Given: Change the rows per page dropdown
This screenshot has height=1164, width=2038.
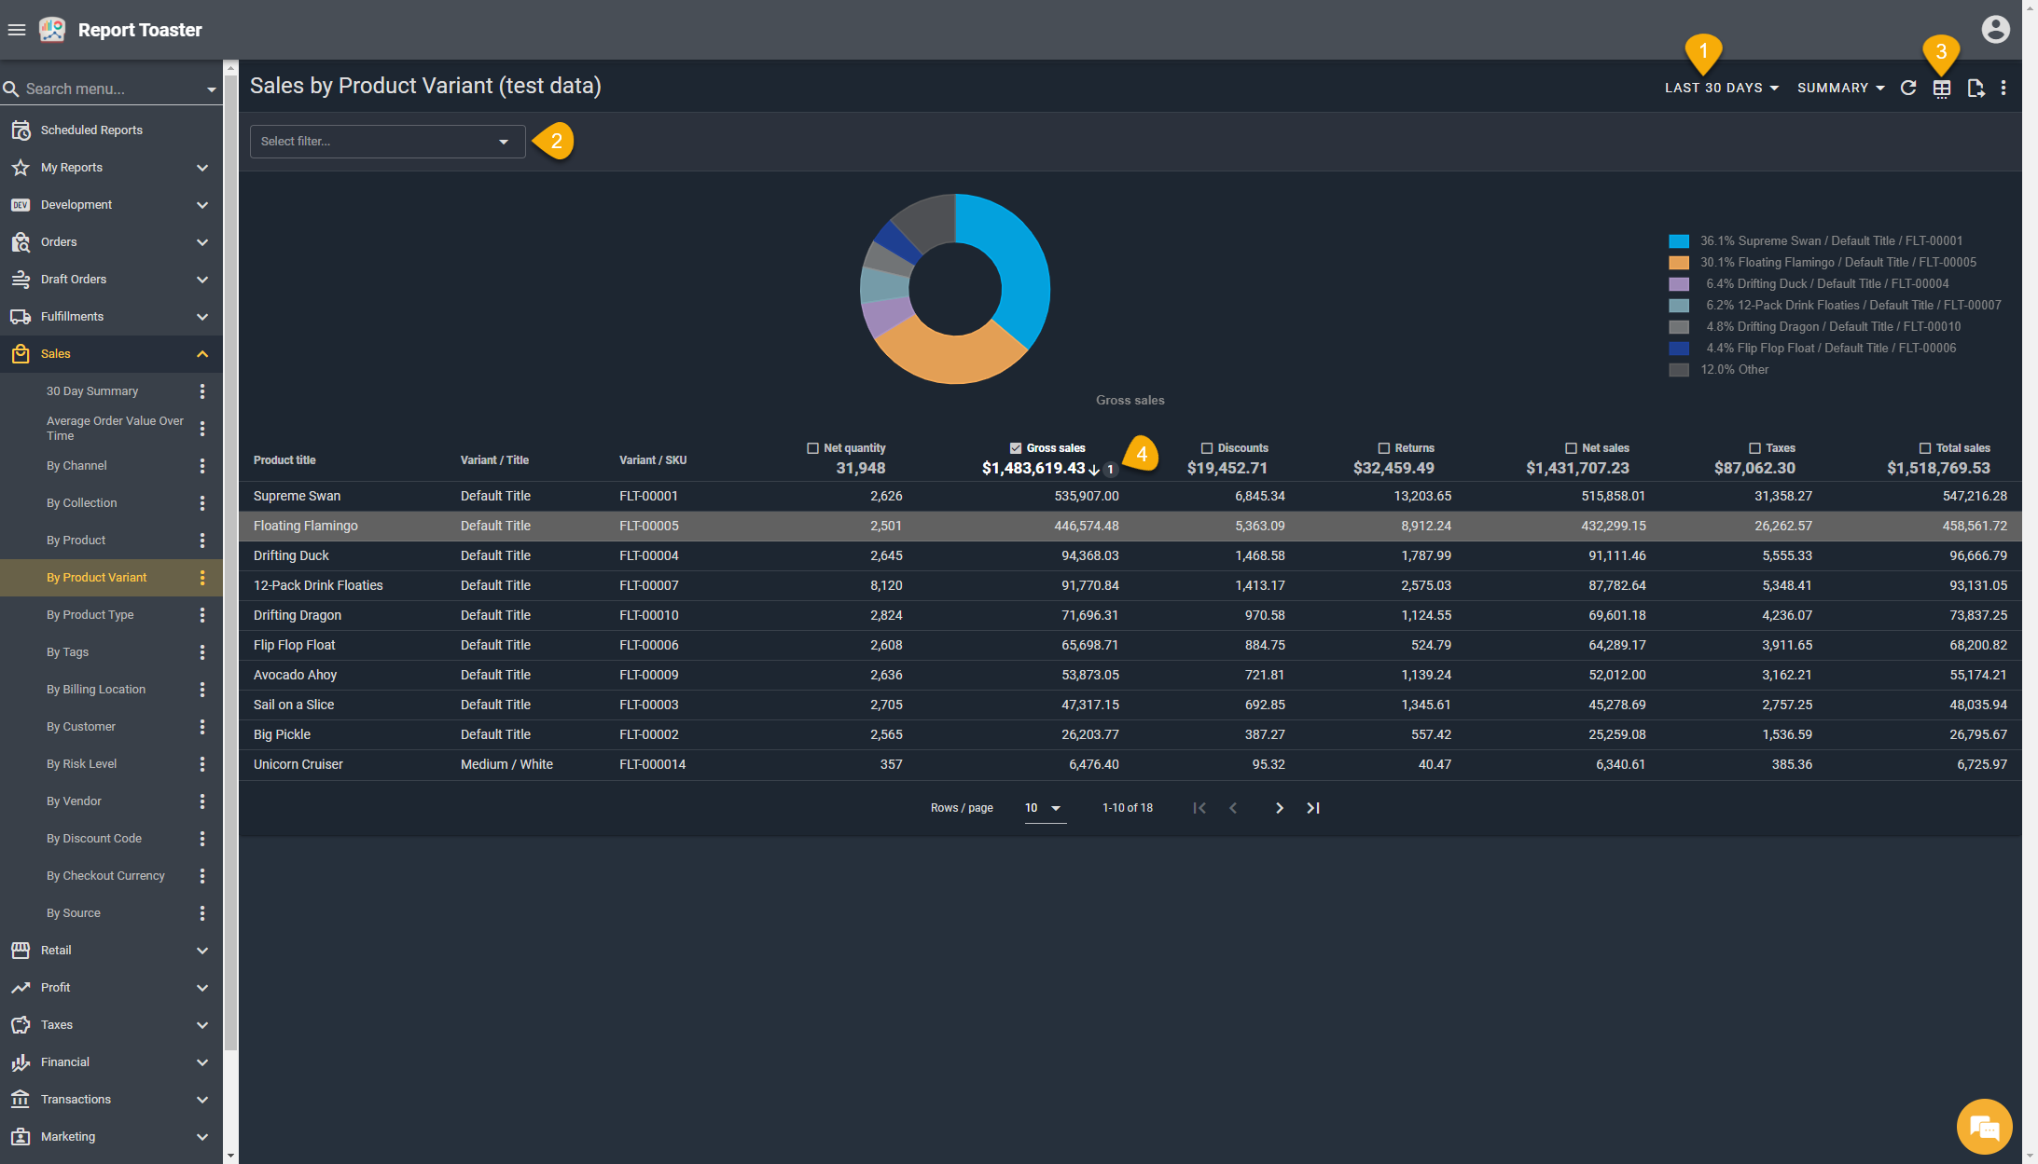Looking at the screenshot, I should [x=1044, y=808].
